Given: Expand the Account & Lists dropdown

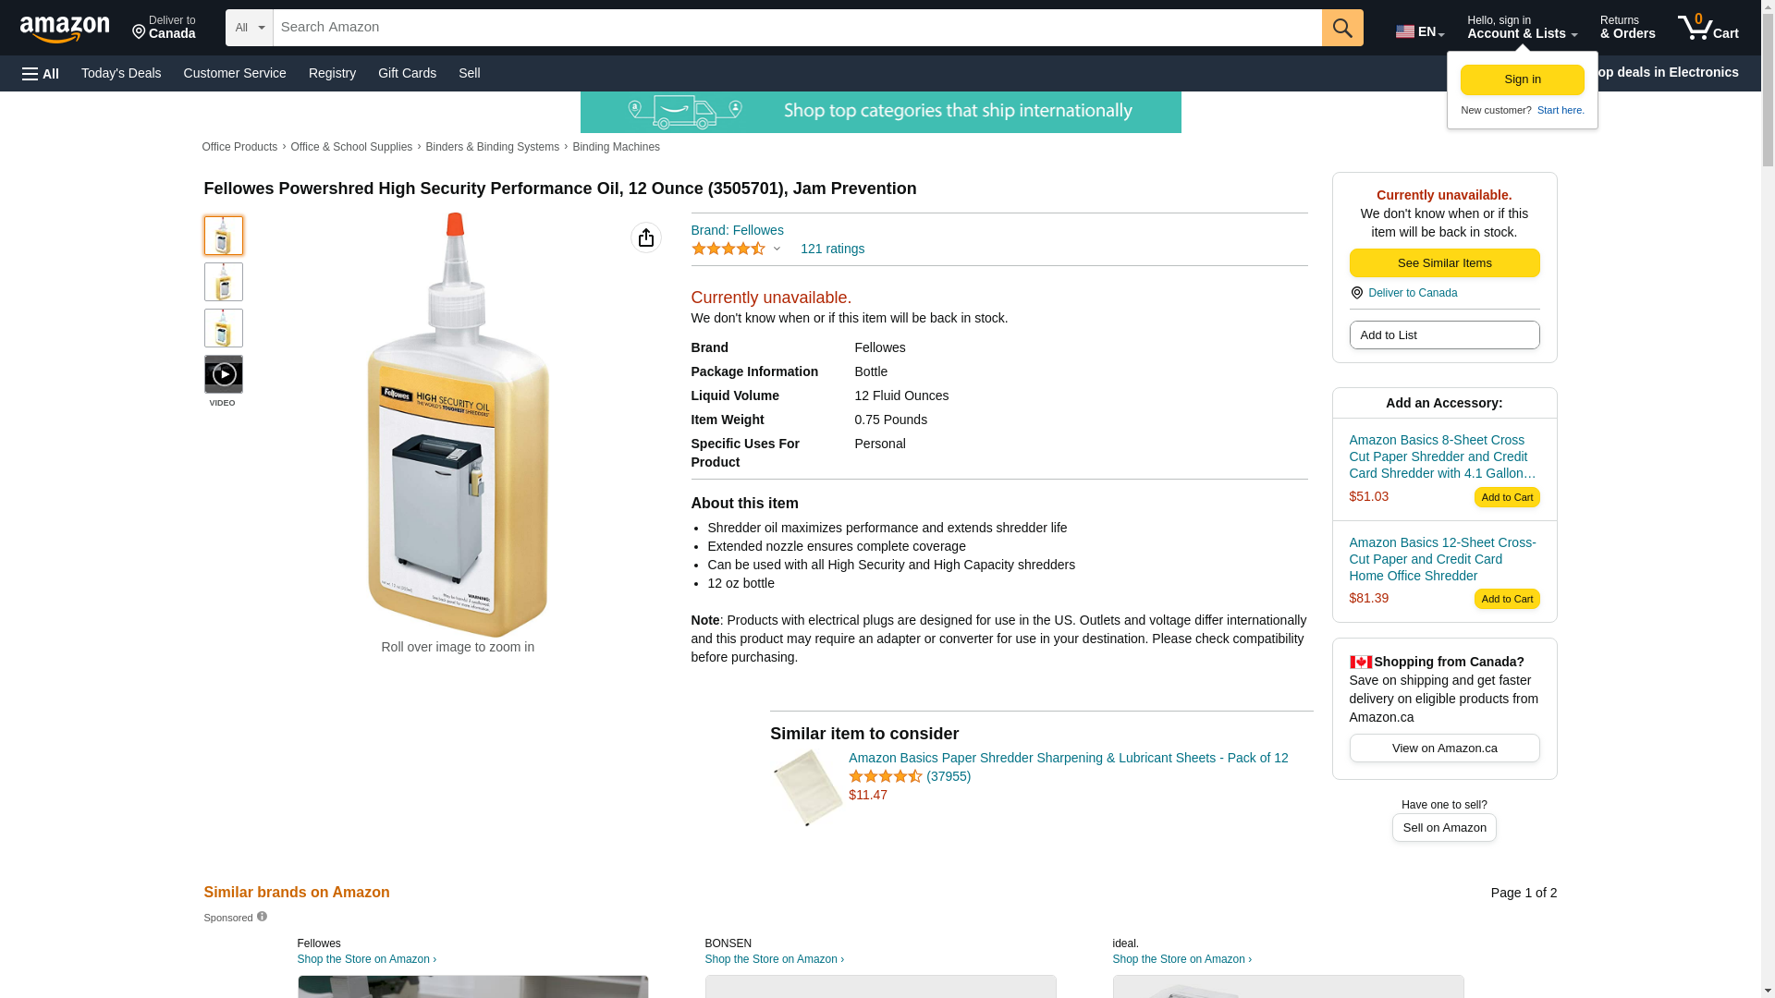Looking at the screenshot, I should (x=1522, y=28).
